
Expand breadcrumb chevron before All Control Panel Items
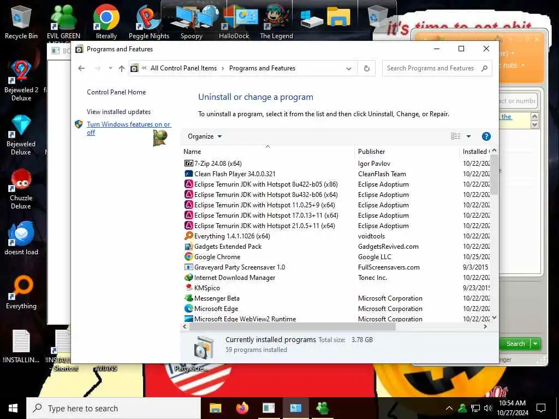[x=144, y=68]
